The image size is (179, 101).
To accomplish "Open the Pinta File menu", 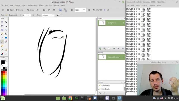I will pyautogui.click(x=2, y=5).
